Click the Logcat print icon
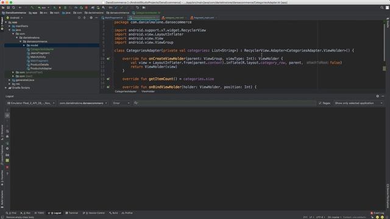 tap(7, 136)
